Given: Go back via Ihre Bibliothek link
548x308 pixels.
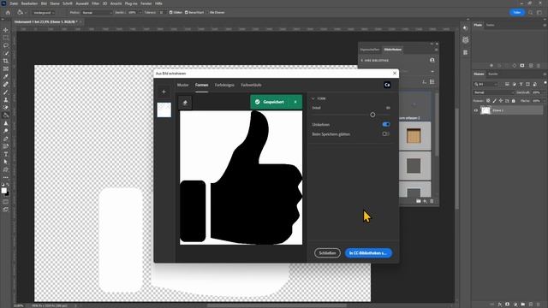Looking at the screenshot, I should click(375, 61).
